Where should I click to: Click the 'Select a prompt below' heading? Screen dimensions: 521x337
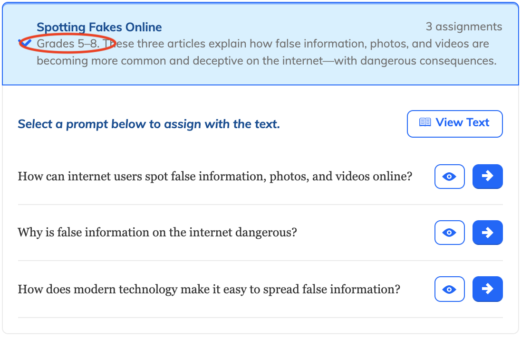tap(149, 124)
